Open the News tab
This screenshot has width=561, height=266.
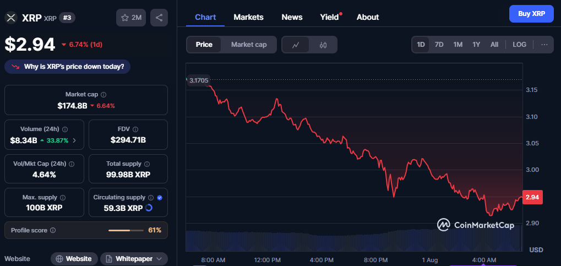tap(292, 17)
